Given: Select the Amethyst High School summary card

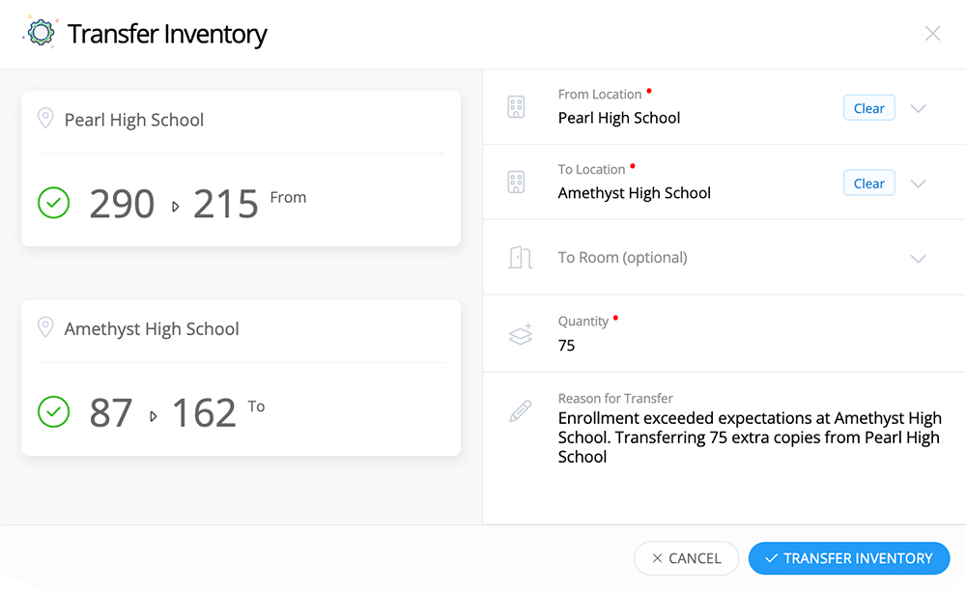Looking at the screenshot, I should 241,378.
